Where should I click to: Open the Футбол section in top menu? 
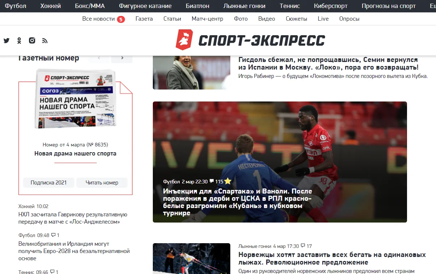pyautogui.click(x=16, y=6)
